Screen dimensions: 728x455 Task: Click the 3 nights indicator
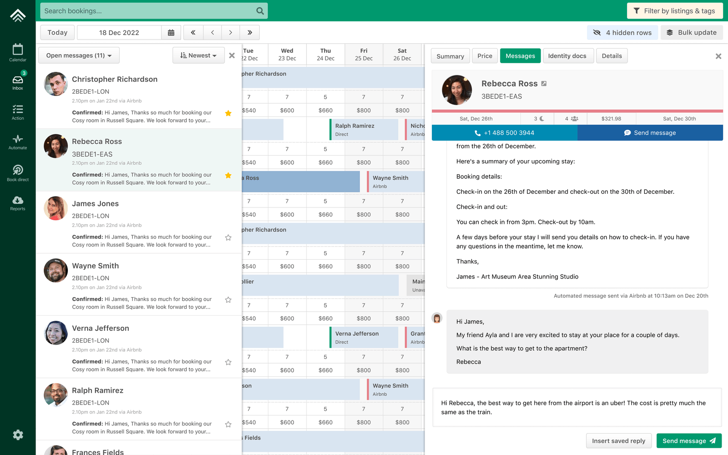click(539, 119)
